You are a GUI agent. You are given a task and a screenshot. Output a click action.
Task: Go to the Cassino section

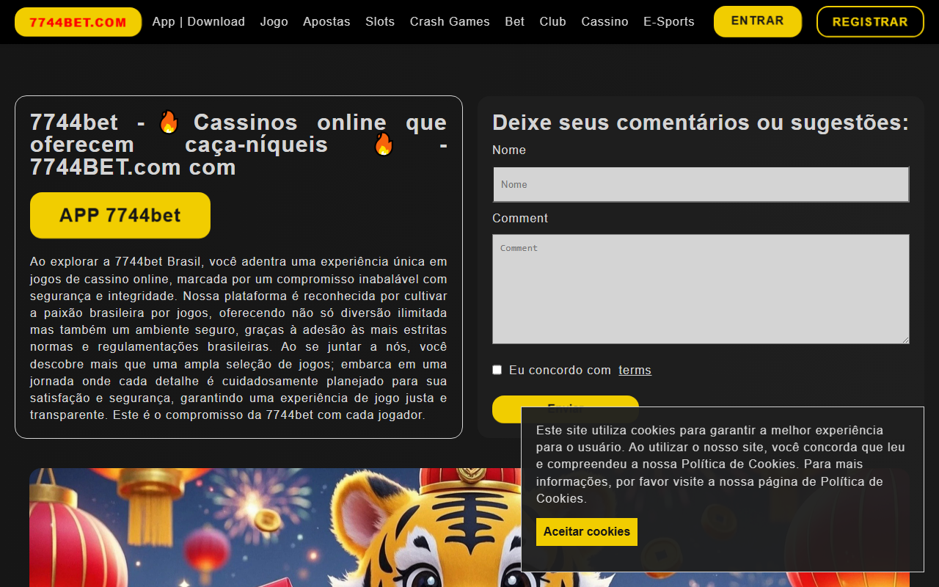[604, 22]
